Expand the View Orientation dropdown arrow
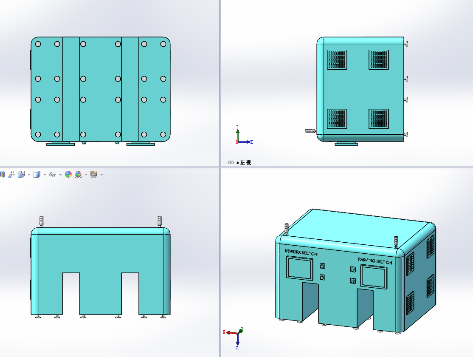Viewport: 473px width, 357px height. (29, 175)
